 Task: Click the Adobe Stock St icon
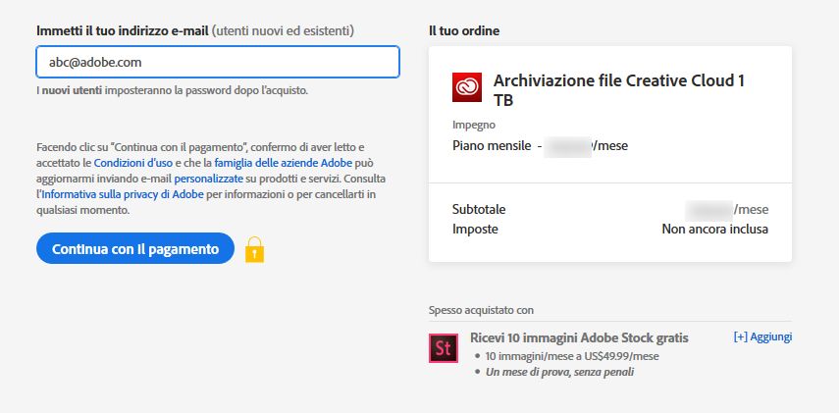click(x=443, y=348)
